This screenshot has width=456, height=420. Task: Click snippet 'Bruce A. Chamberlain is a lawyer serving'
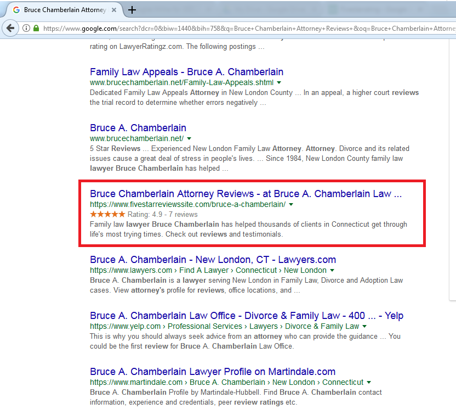pos(246,285)
